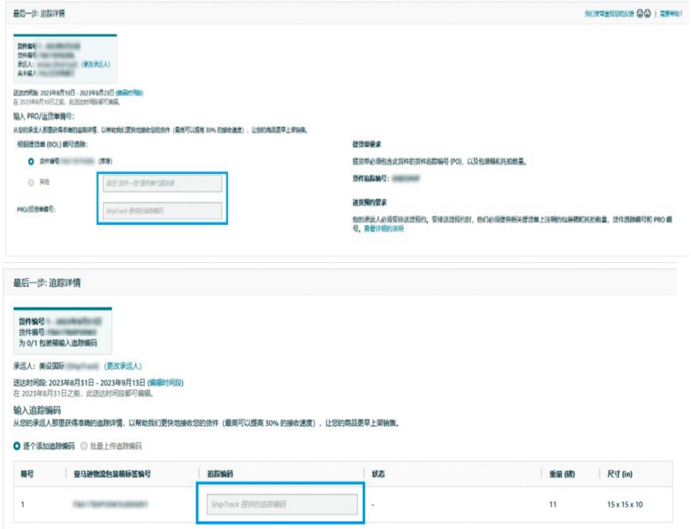Click 更改承运人 inside the shipment info card
Image resolution: width=691 pixels, height=529 pixels.
click(96, 64)
